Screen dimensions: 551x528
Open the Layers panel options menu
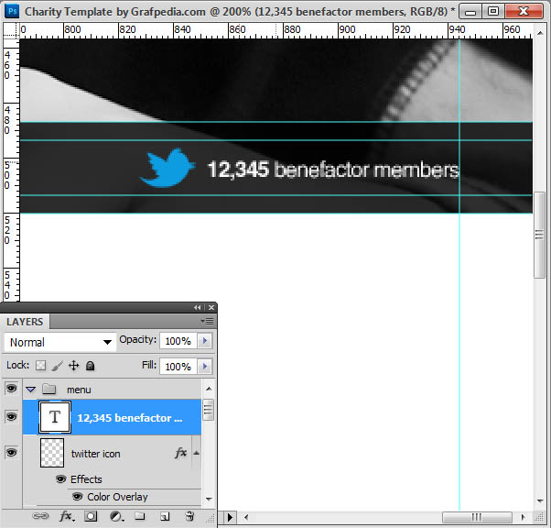(207, 321)
